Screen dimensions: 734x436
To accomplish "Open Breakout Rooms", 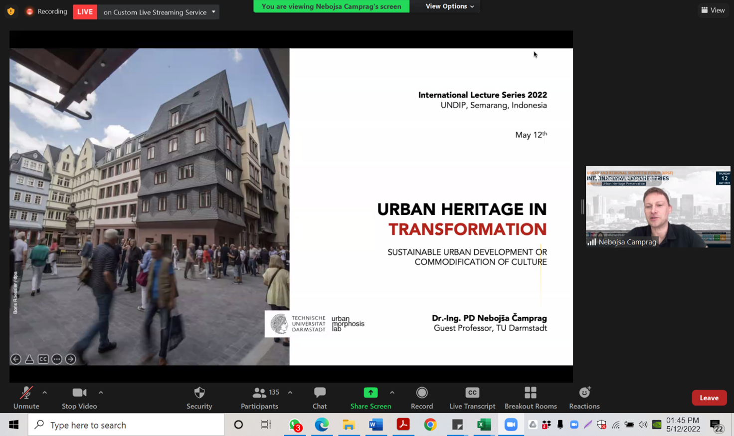I will click(x=530, y=398).
